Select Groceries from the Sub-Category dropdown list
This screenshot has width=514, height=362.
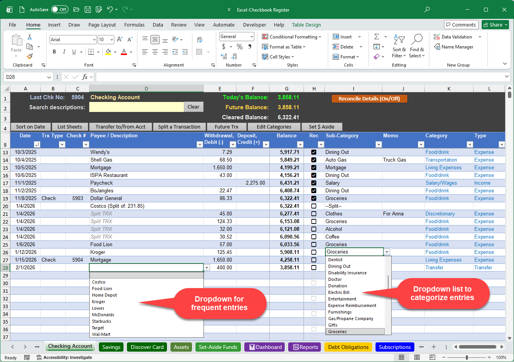click(355, 331)
